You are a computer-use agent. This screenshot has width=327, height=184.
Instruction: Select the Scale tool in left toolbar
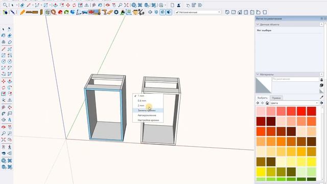pyautogui.click(x=4, y=94)
